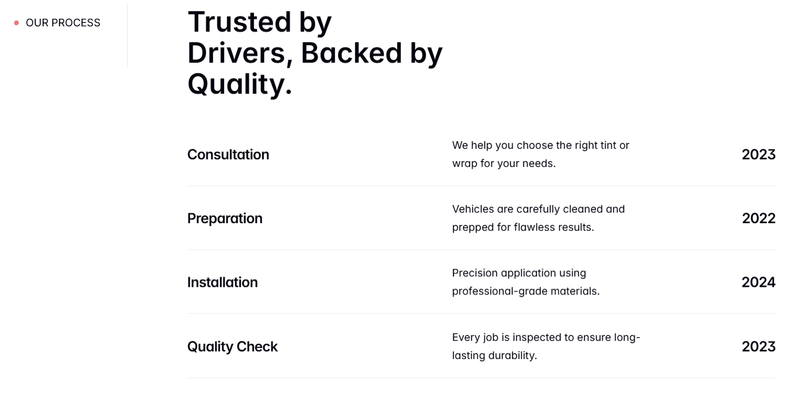Click the 2022 year in Preparation row
This screenshot has width=792, height=407.
coord(759,218)
